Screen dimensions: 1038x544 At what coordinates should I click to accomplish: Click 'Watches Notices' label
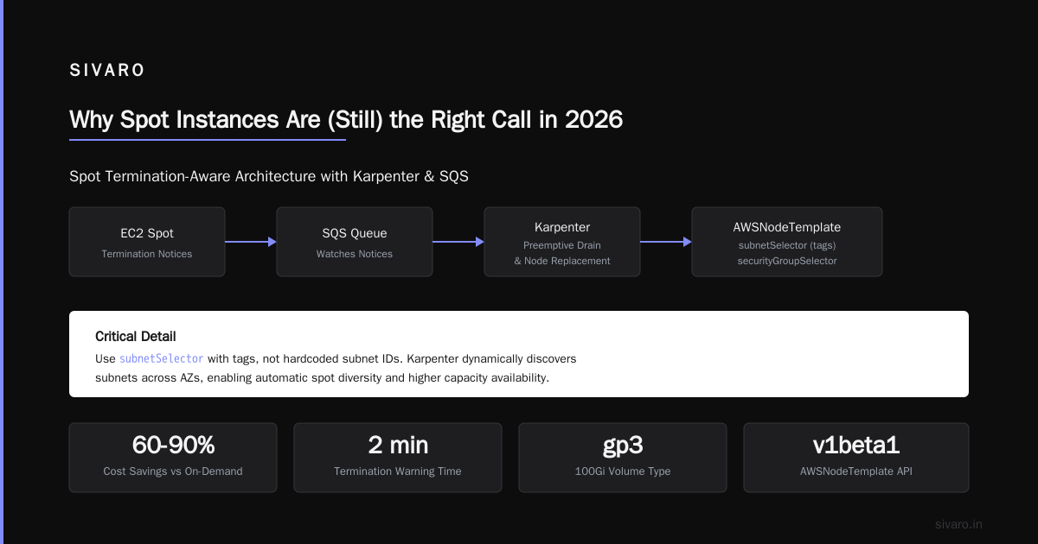(x=355, y=254)
